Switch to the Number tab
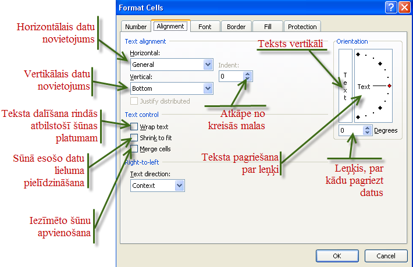This screenshot has width=413, height=267. (136, 27)
